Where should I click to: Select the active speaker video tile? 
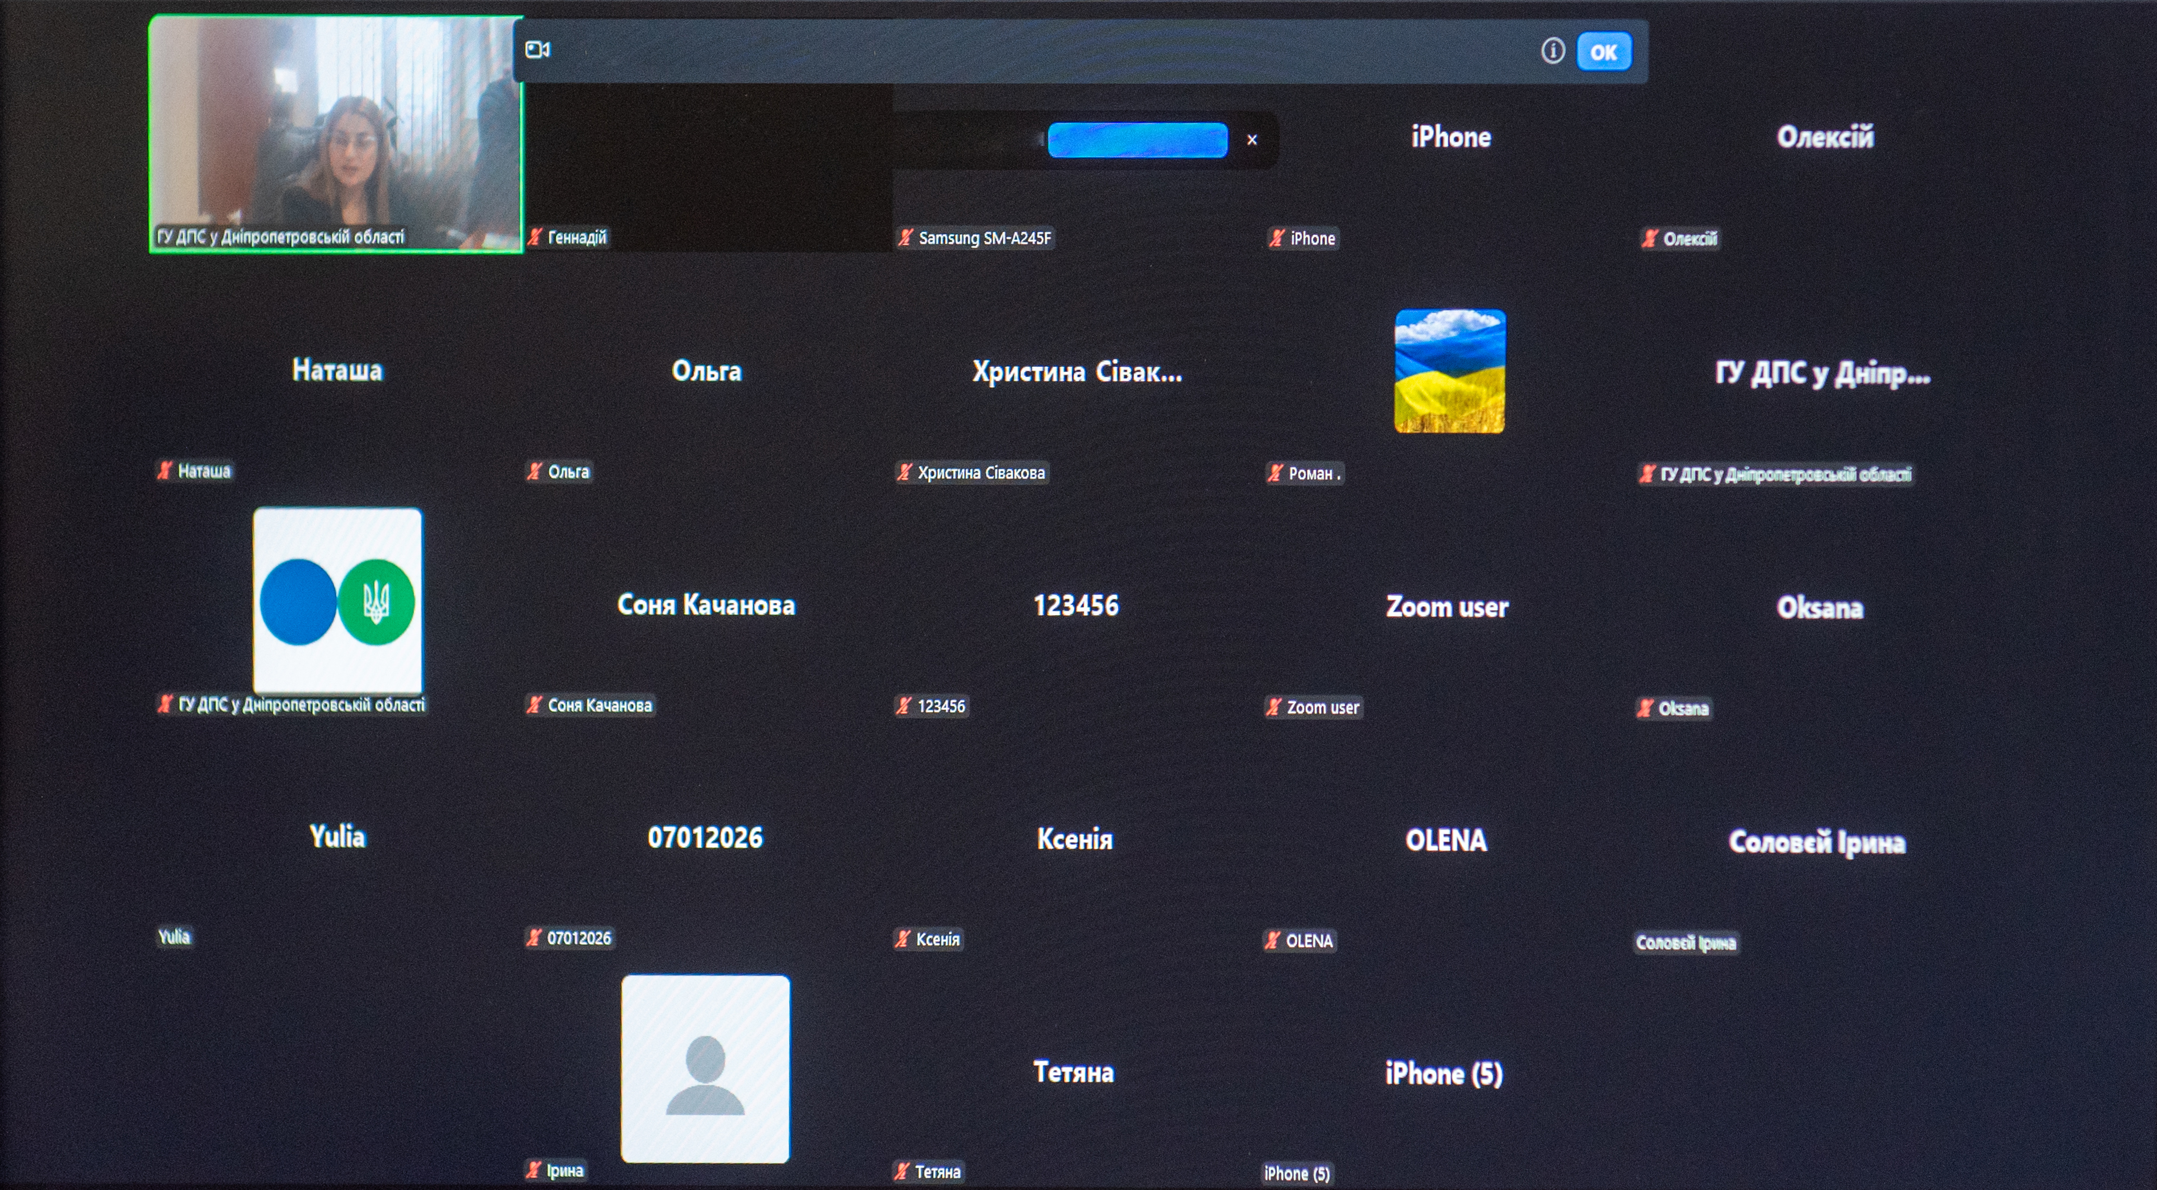(337, 134)
